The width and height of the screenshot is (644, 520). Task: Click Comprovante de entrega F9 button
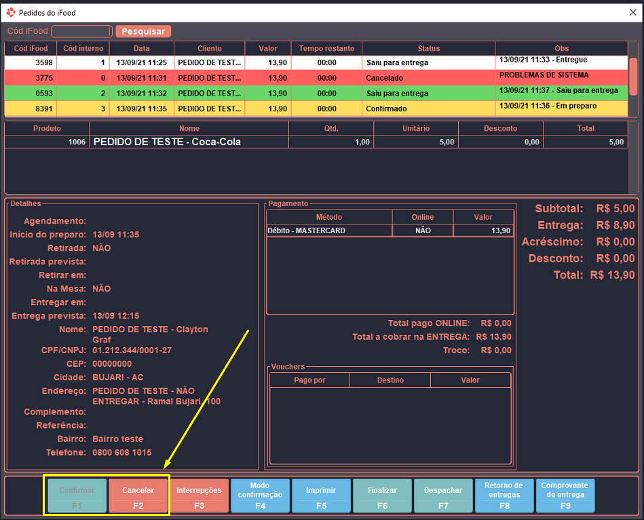tap(565, 496)
